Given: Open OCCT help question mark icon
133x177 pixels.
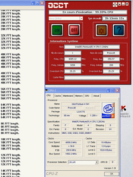Looking at the screenshot, I should (119, 30).
